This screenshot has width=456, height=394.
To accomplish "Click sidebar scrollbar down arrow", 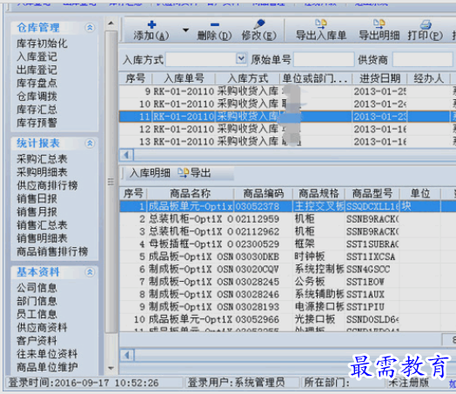I will coord(111,368).
